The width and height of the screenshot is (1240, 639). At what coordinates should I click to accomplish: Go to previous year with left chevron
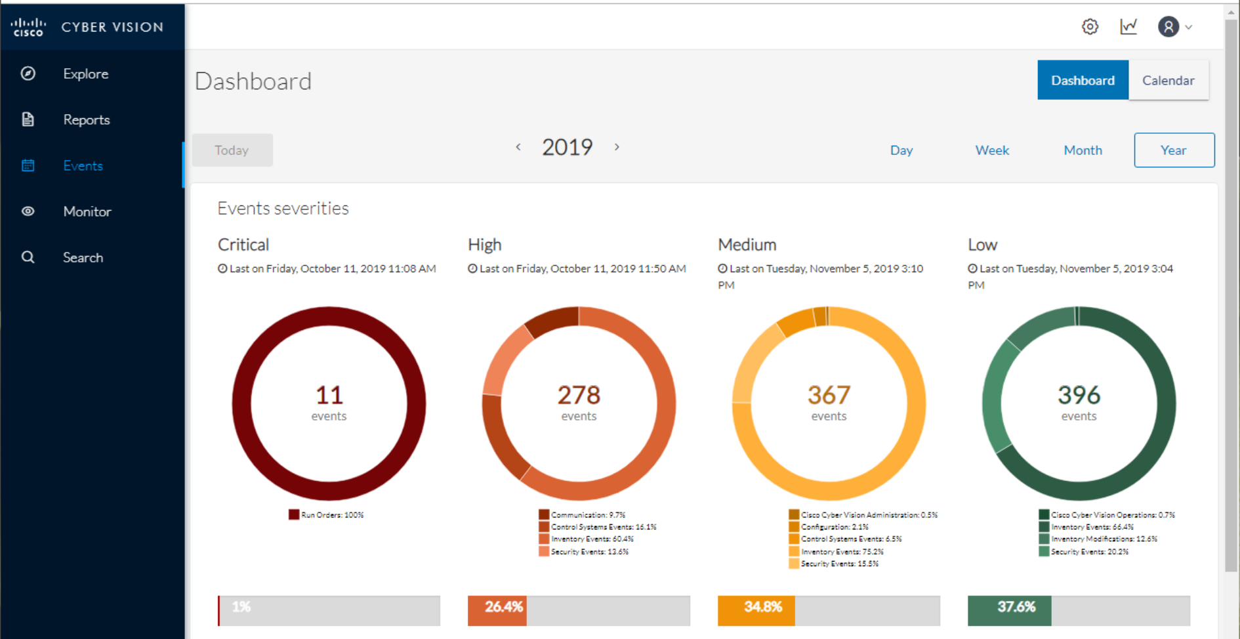pyautogui.click(x=518, y=147)
